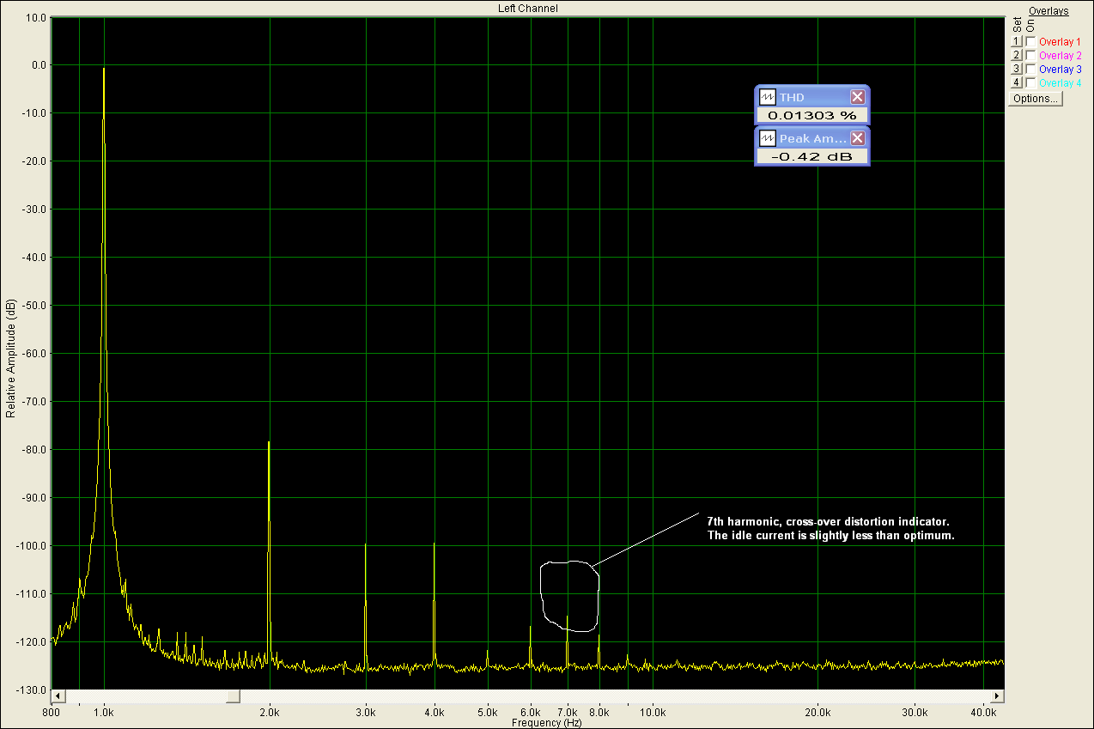Click Set button 3 for Overlay 3

pyautogui.click(x=1016, y=69)
